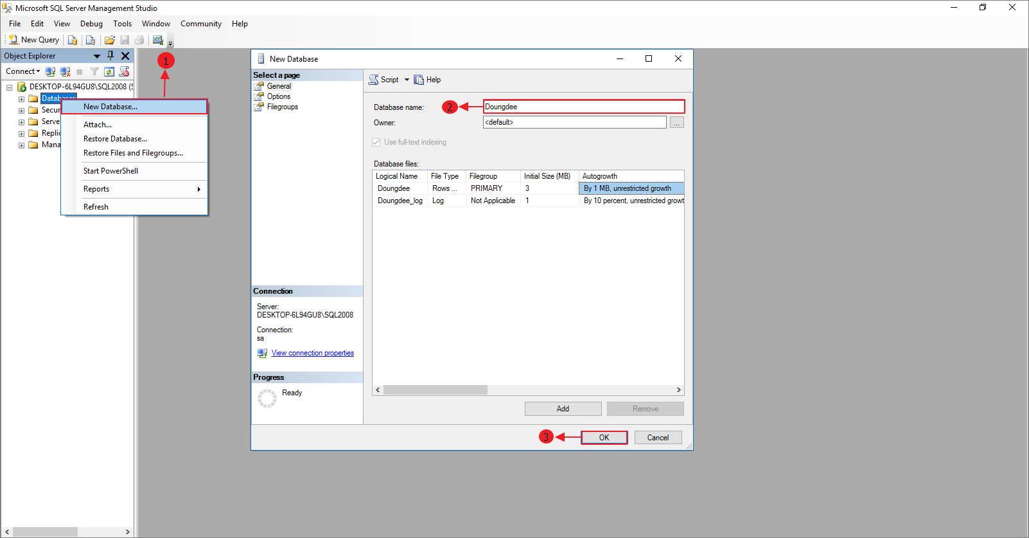The height and width of the screenshot is (538, 1029).
Task: Click the Filter funnel icon
Action: pyautogui.click(x=94, y=71)
